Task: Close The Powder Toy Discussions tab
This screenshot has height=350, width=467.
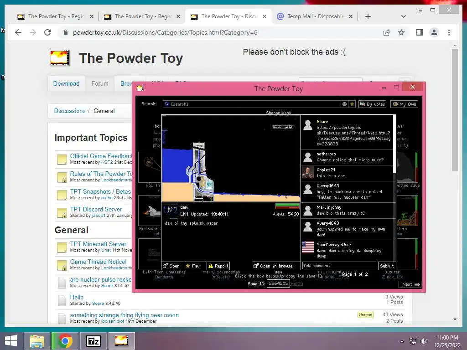Action: coord(265,16)
